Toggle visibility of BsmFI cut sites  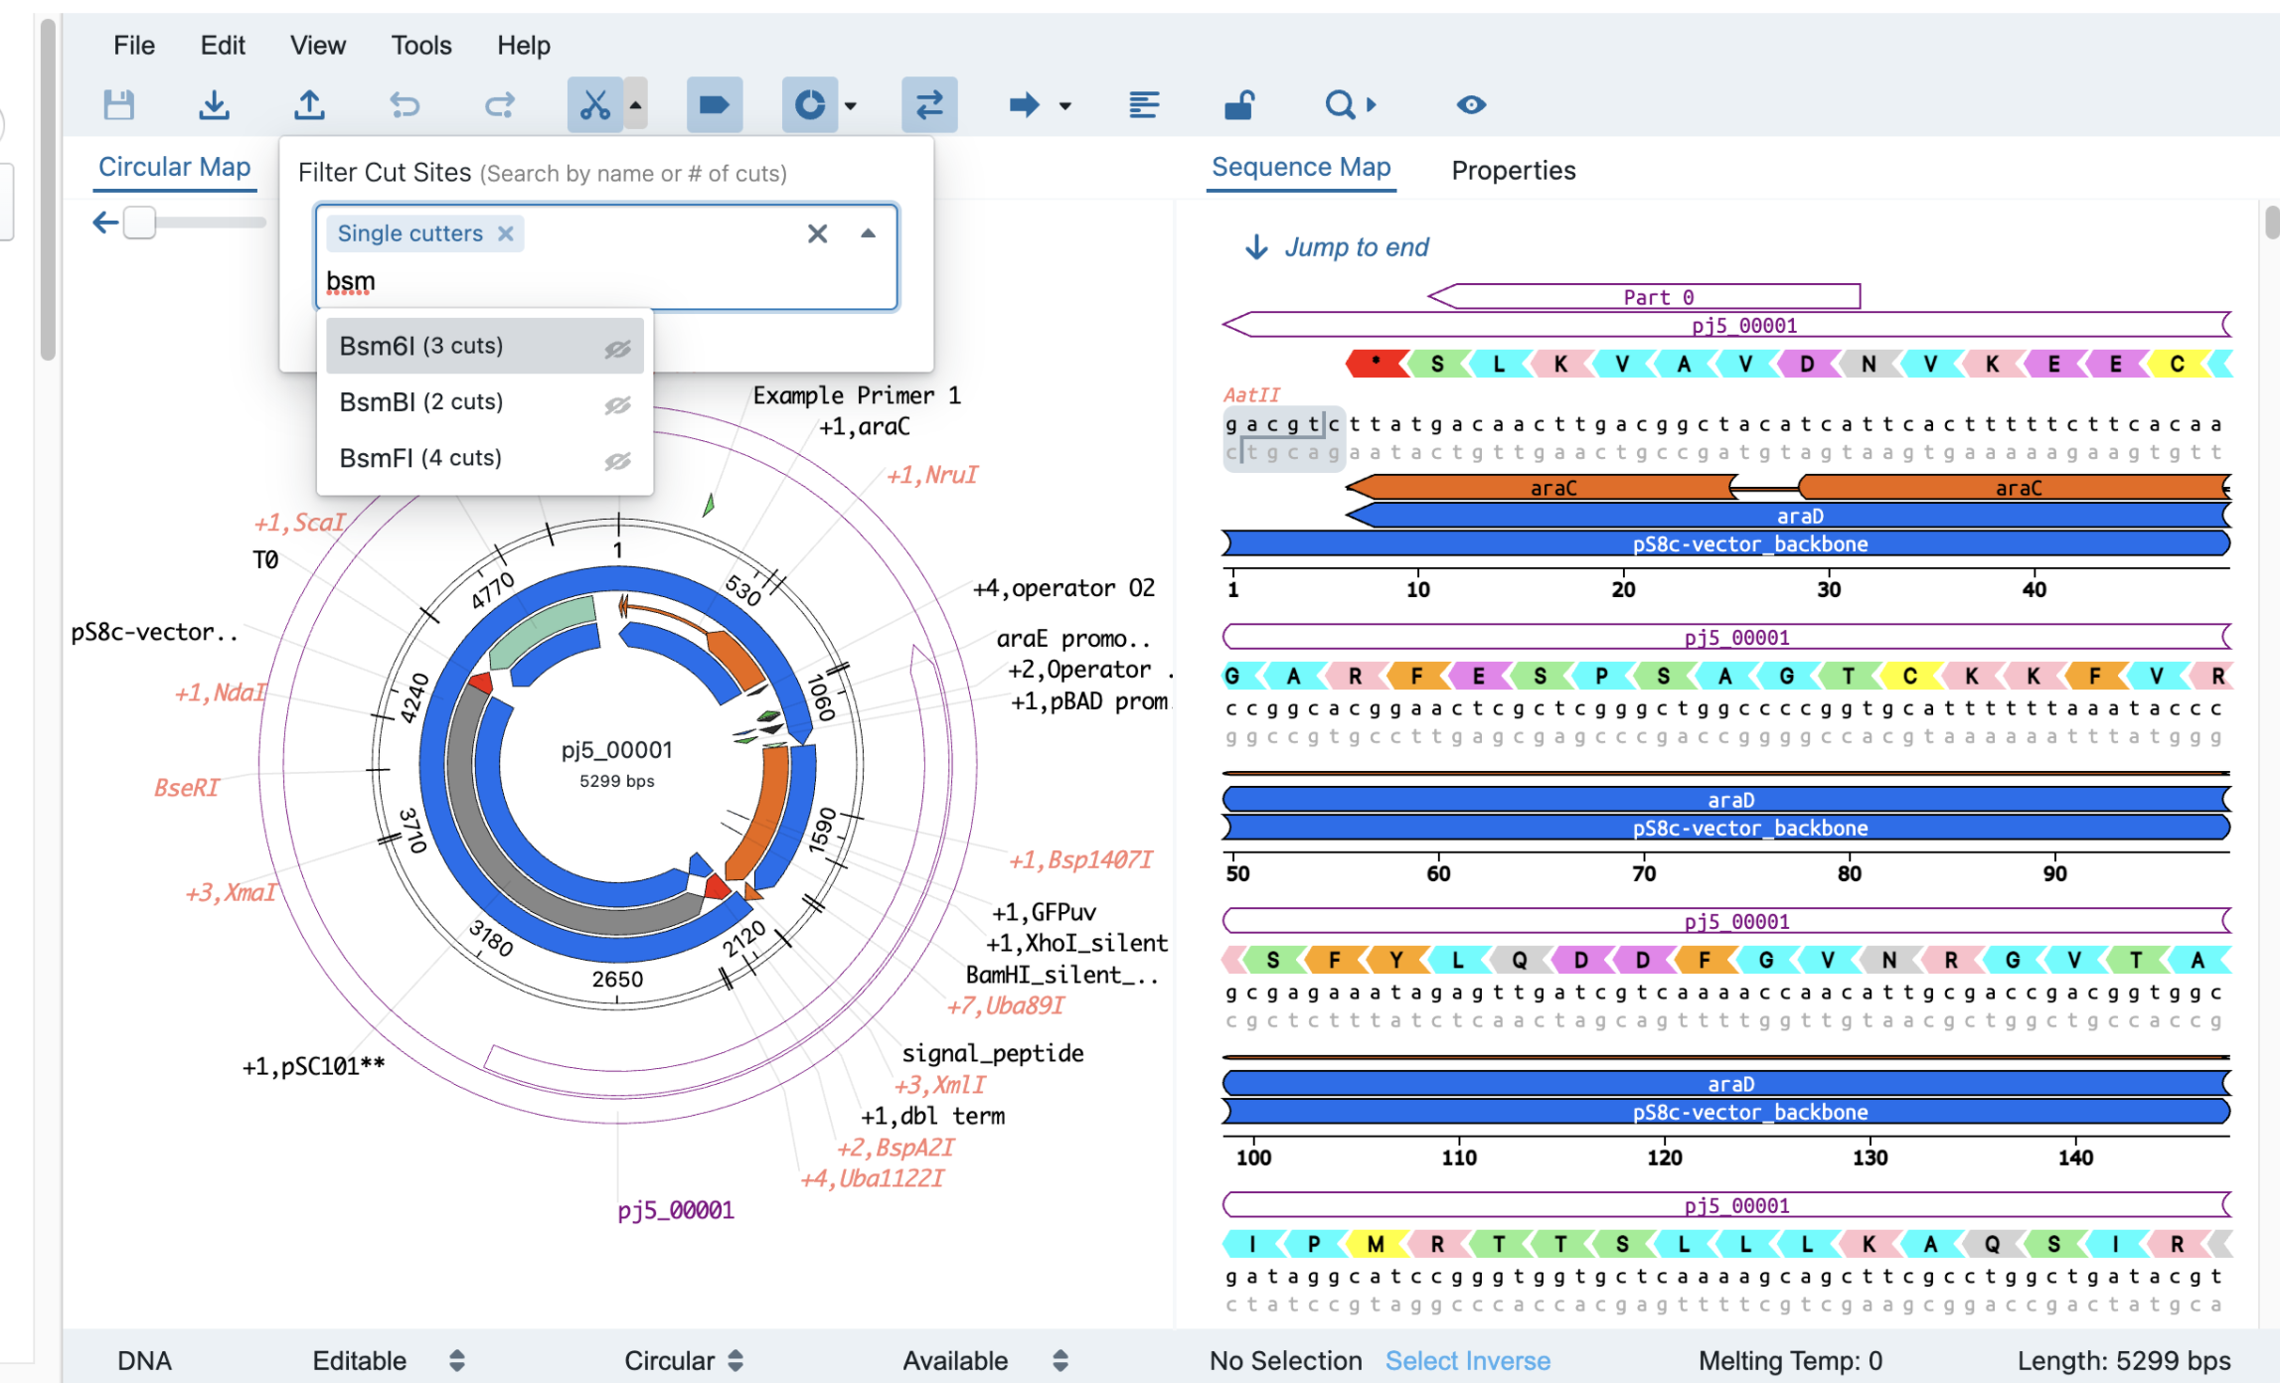coord(619,458)
